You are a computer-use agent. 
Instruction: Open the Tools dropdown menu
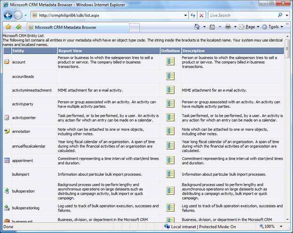pos(273,27)
